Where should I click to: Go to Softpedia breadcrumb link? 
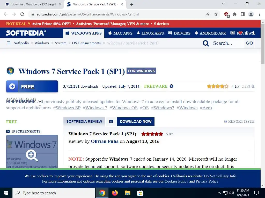pyautogui.click(x=21, y=43)
